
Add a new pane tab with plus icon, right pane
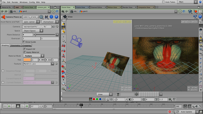click(157, 7)
